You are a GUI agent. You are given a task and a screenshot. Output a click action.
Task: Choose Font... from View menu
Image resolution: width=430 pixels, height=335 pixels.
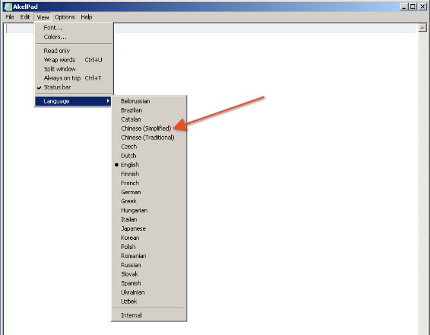pyautogui.click(x=53, y=28)
